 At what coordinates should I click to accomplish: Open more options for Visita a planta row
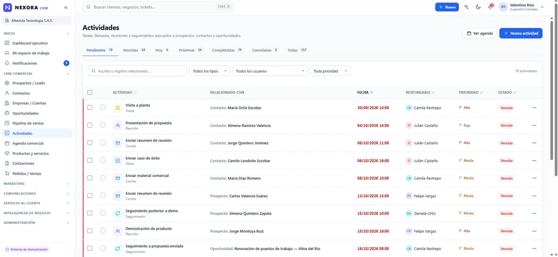pyautogui.click(x=534, y=107)
